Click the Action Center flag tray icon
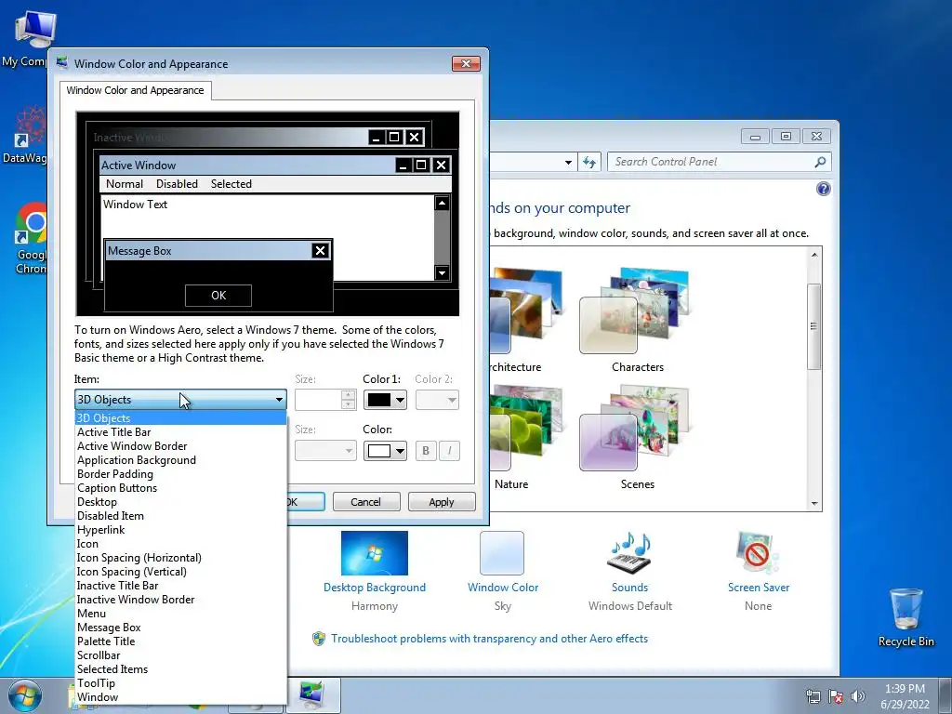This screenshot has width=952, height=714. 836,696
